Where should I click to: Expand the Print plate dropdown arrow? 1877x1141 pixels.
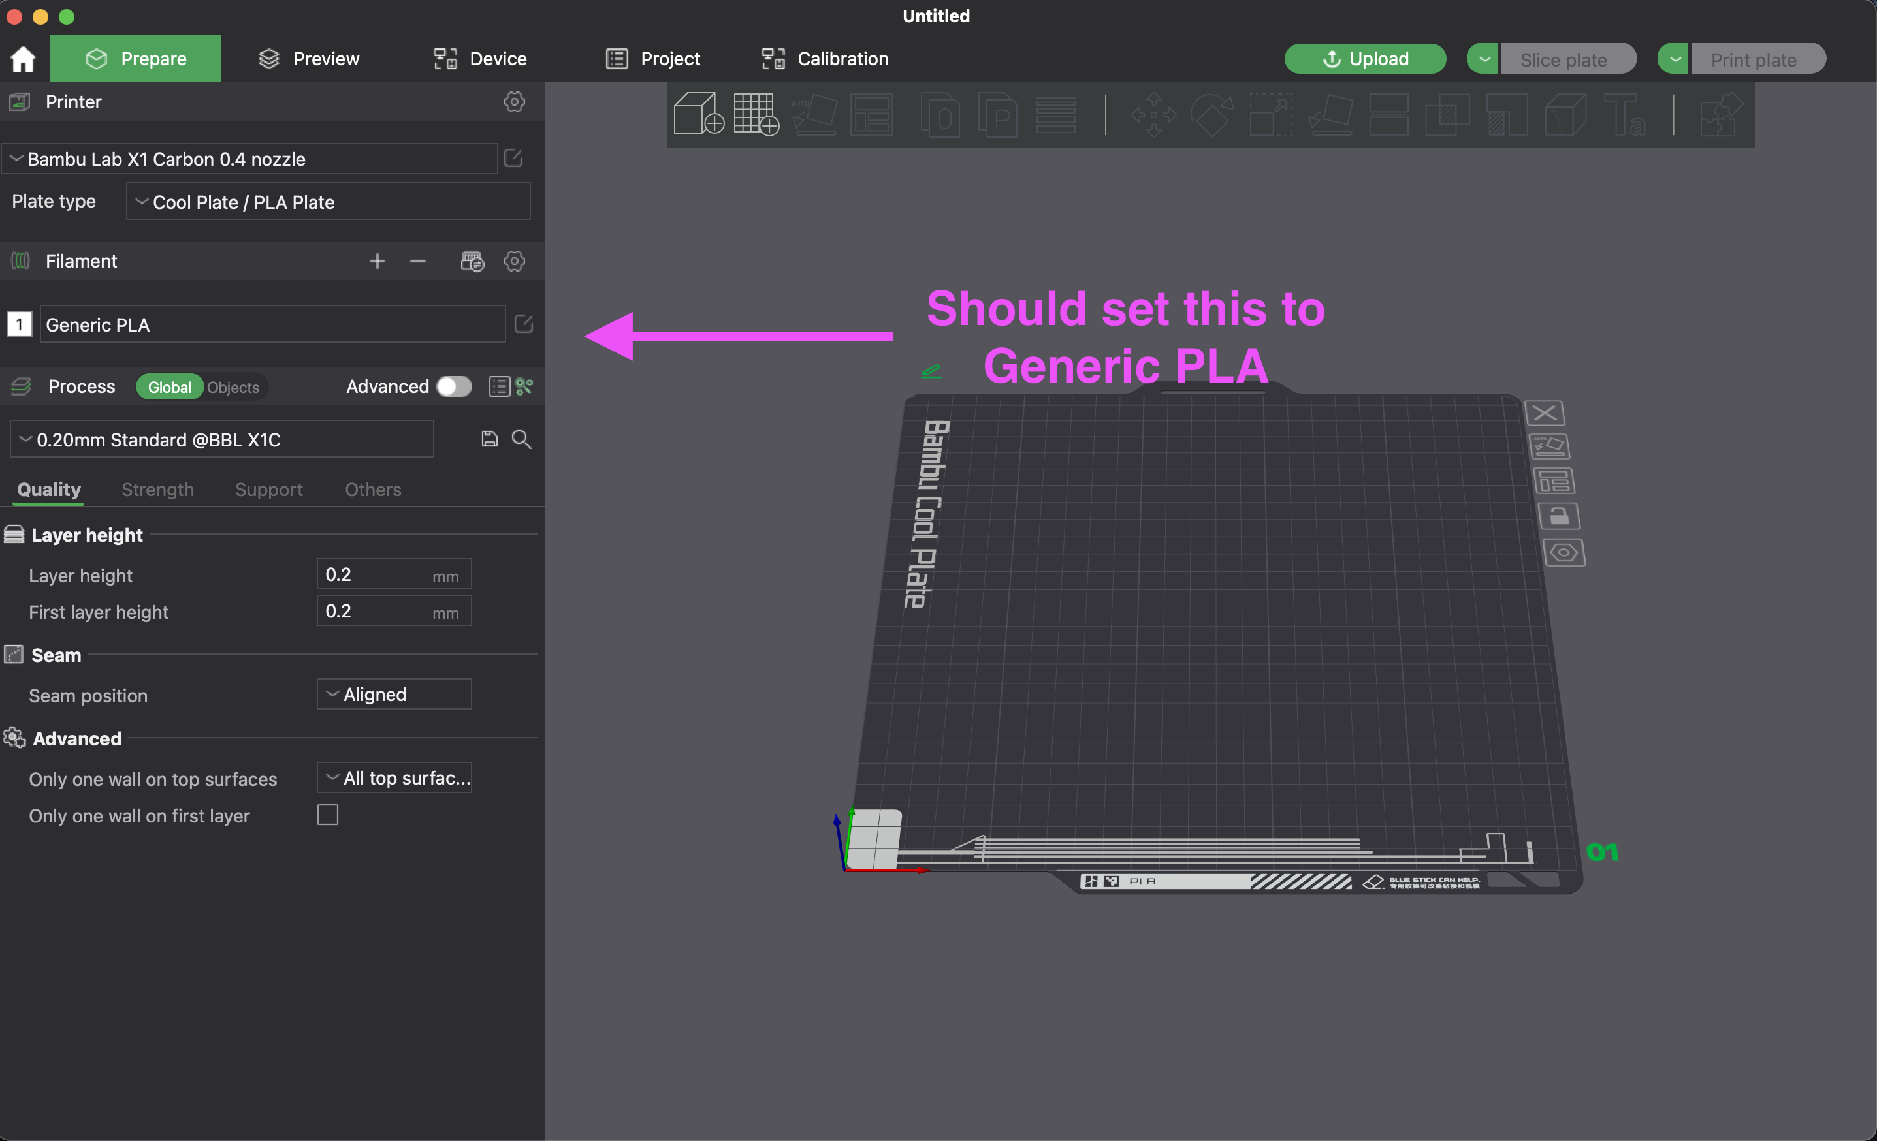(x=1674, y=59)
